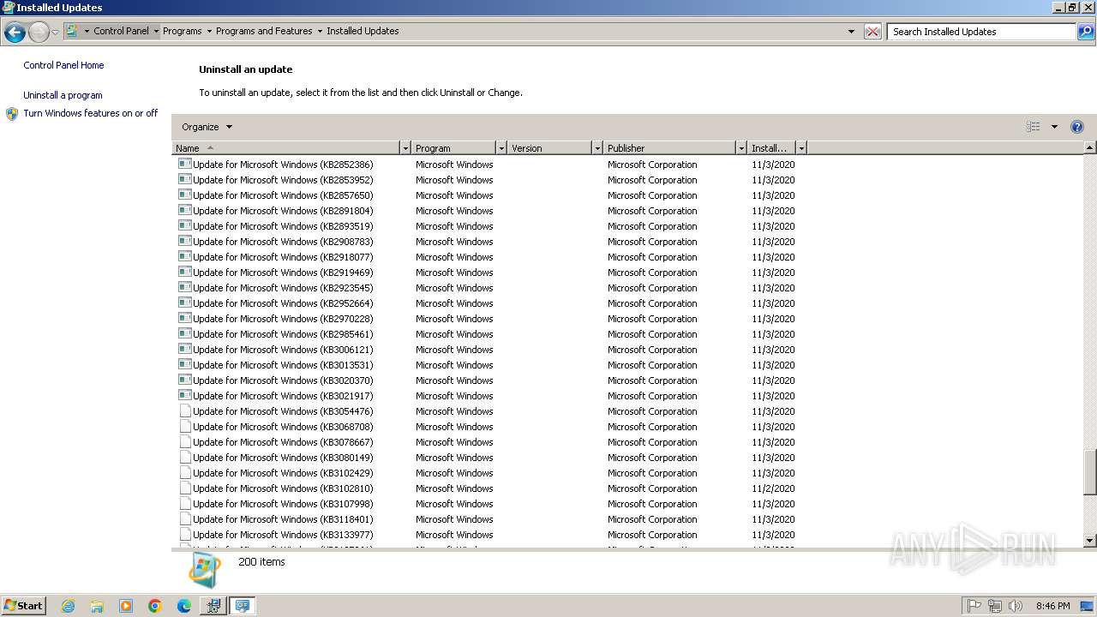The image size is (1097, 617).
Task: Click the icon beside KB2952664
Action: tap(184, 303)
